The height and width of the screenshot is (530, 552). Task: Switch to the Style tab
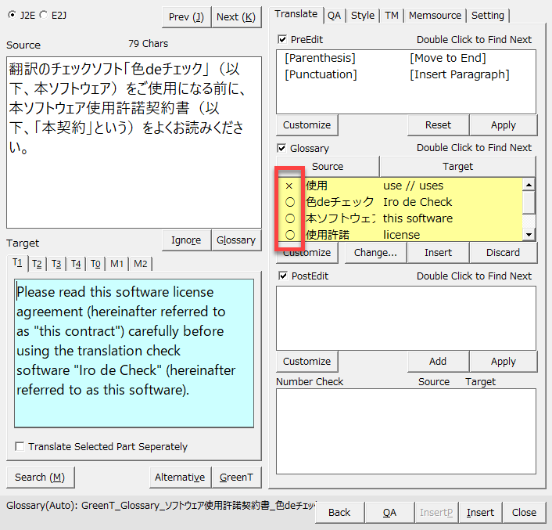362,15
